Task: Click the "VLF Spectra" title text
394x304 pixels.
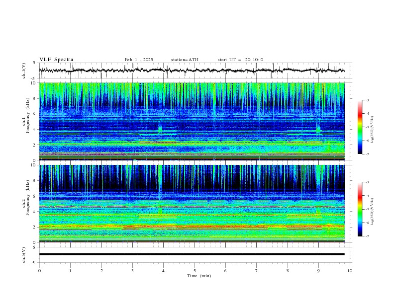Action: click(56, 60)
